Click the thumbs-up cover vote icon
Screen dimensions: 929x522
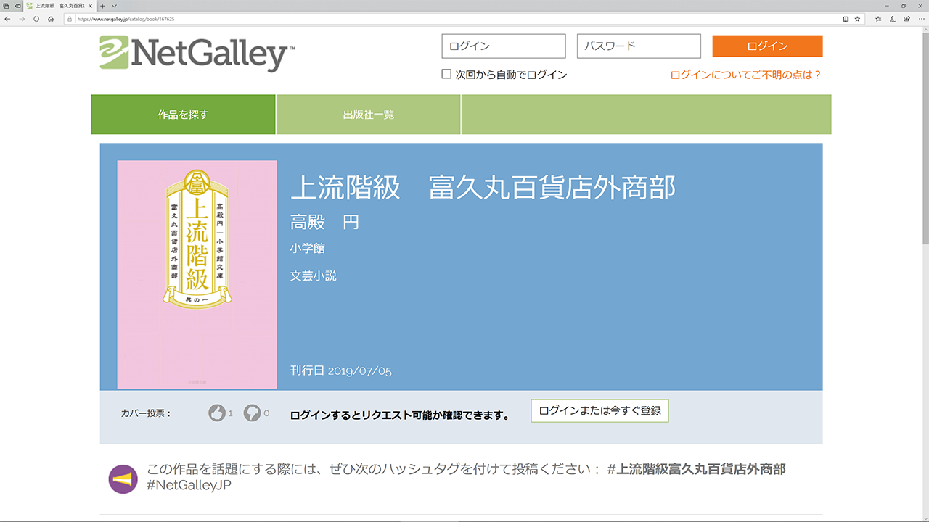(x=216, y=413)
